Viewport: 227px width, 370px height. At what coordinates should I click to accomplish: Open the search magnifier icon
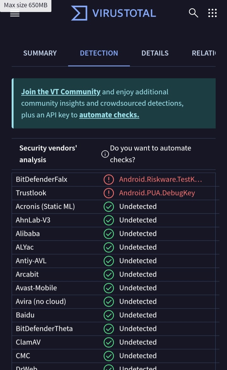pyautogui.click(x=193, y=13)
